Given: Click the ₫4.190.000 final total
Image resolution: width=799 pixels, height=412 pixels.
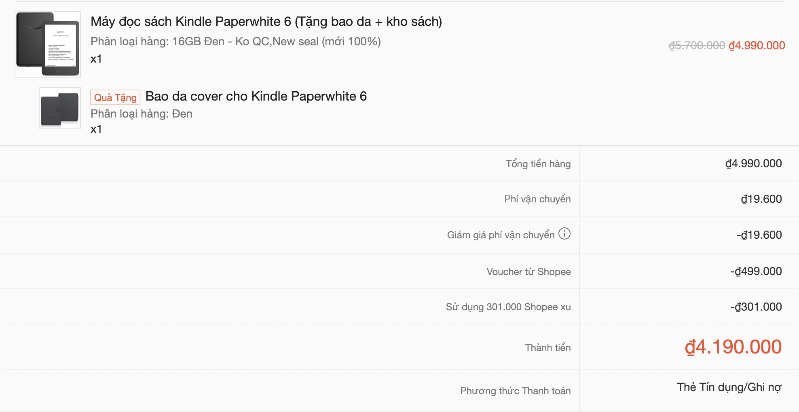Looking at the screenshot, I should [x=733, y=347].
